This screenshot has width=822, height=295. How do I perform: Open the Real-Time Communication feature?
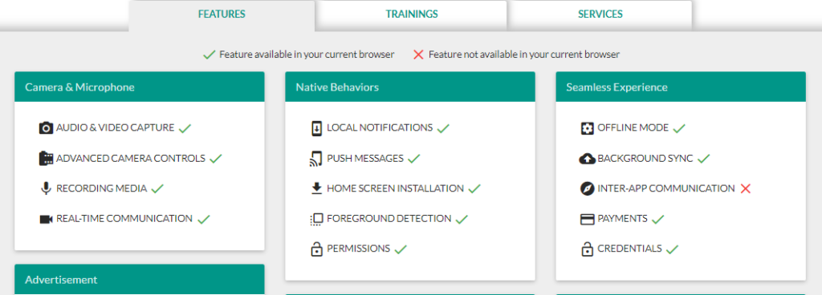coord(124,219)
